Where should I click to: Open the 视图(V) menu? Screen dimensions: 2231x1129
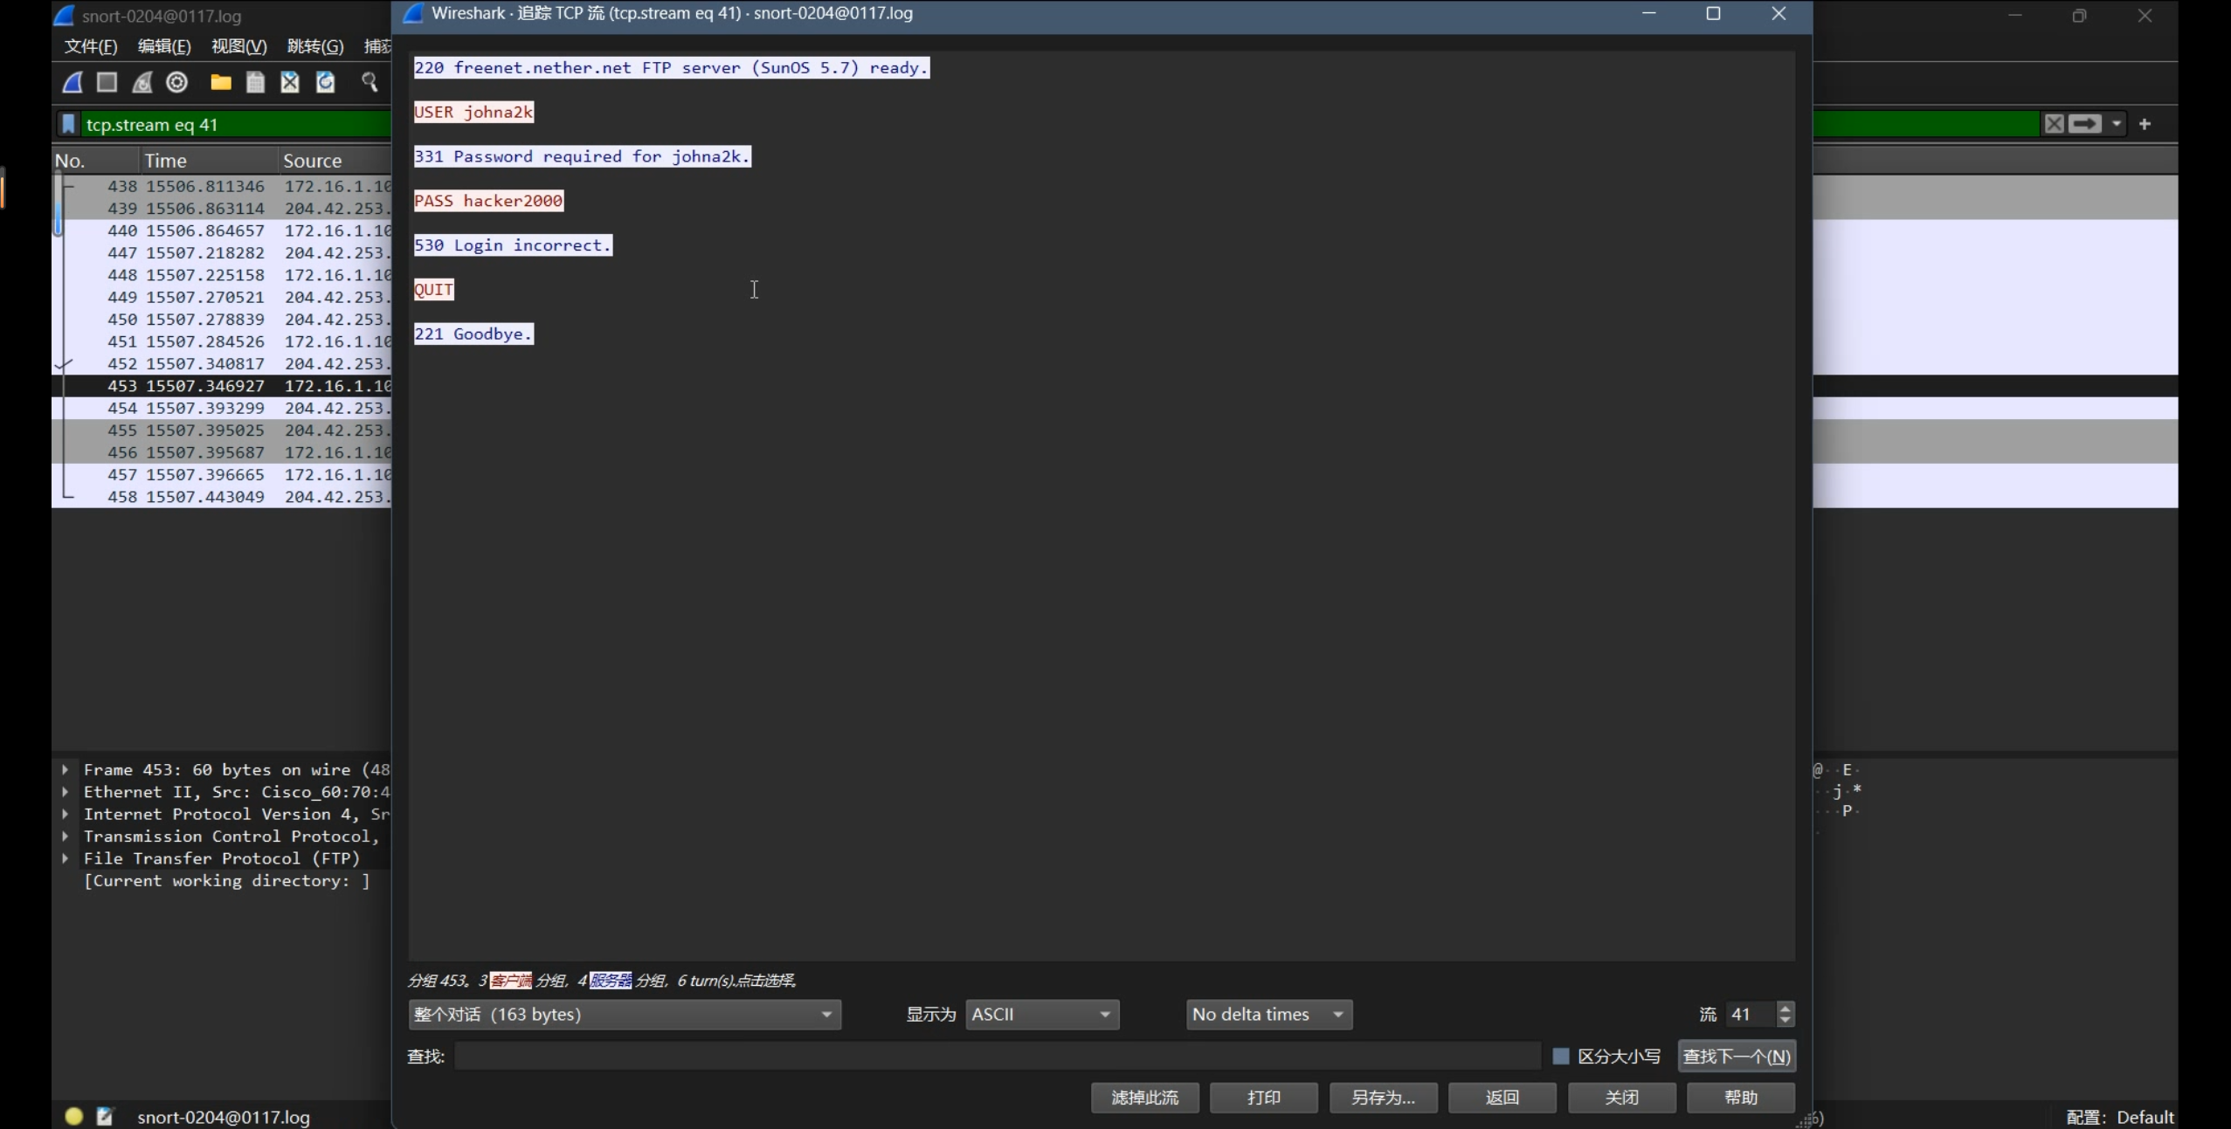238,46
